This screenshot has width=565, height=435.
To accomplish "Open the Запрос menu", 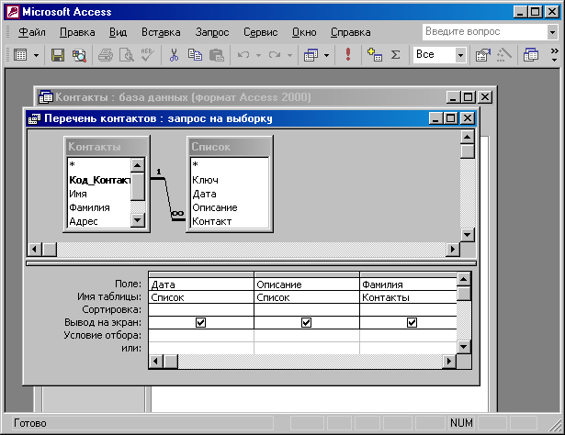I will (212, 32).
